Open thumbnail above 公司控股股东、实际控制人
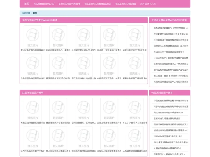210x157 pixels. (84, 110)
